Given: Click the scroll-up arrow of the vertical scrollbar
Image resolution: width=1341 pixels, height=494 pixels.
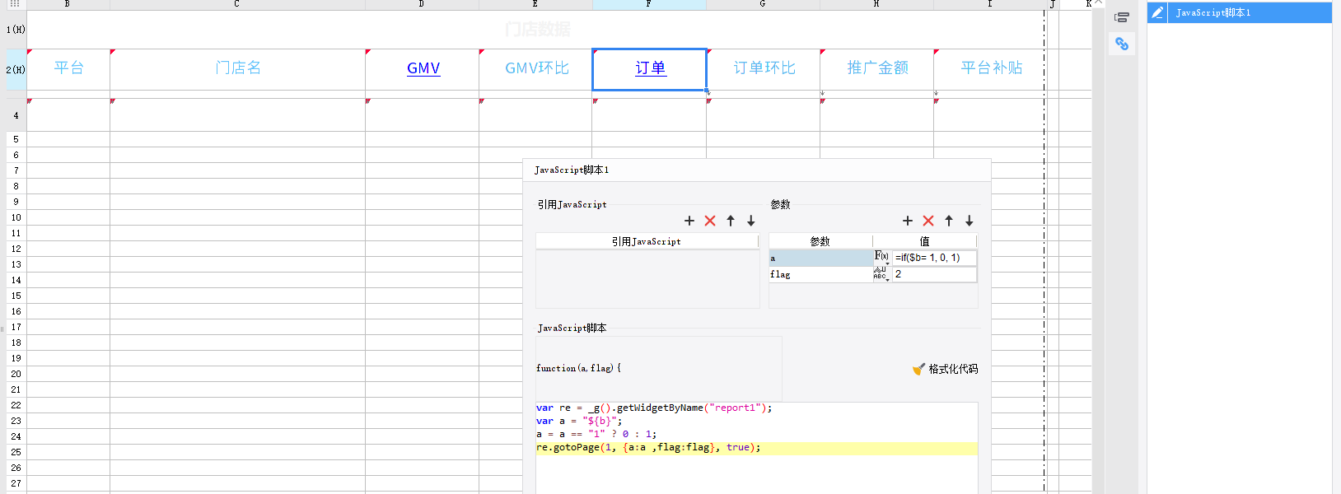Looking at the screenshot, I should (1098, 3).
